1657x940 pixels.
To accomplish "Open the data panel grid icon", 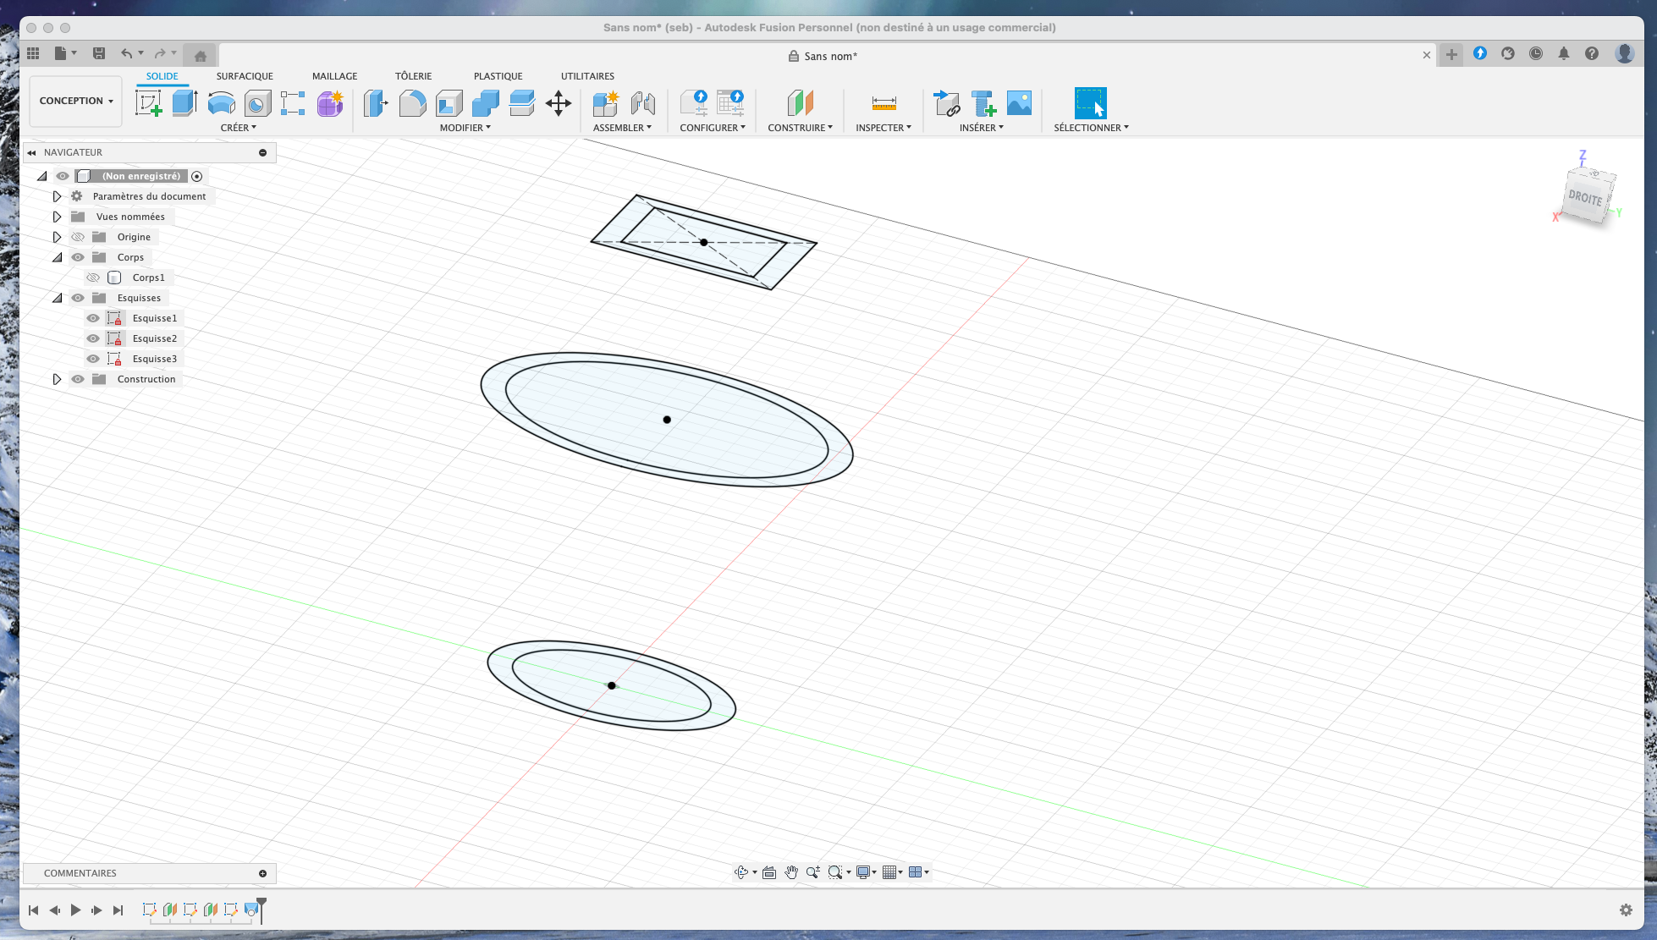I will [x=33, y=53].
